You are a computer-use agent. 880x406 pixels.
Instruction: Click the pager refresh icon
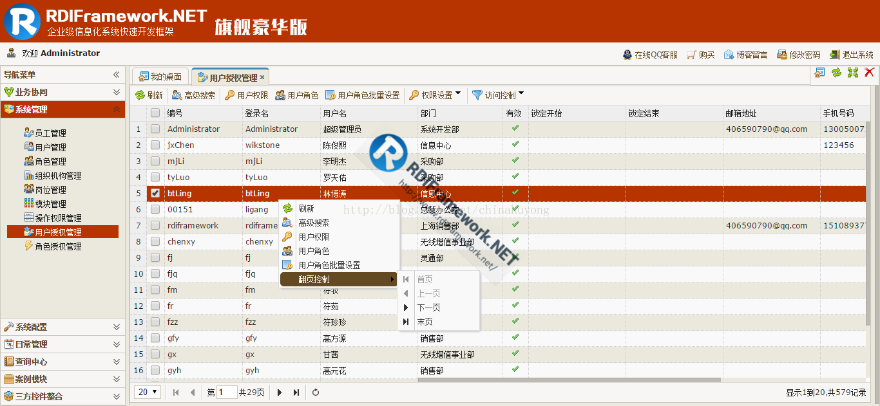pos(316,392)
